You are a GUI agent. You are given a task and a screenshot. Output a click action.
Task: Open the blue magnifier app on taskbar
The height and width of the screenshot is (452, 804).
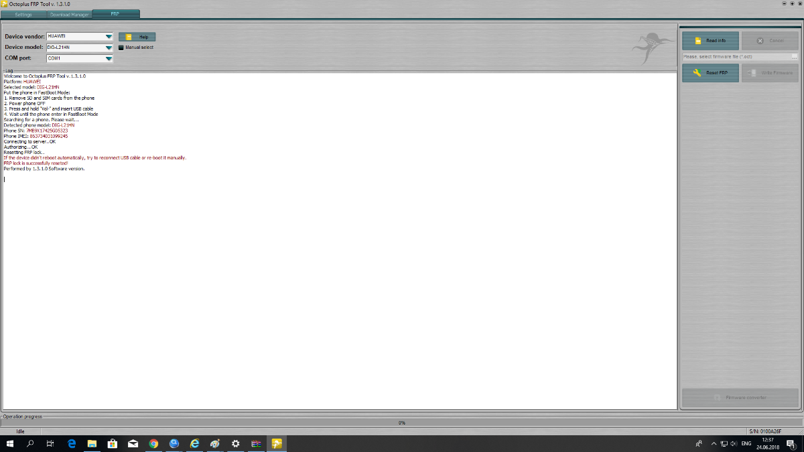[x=174, y=443]
